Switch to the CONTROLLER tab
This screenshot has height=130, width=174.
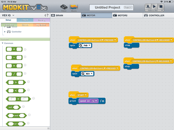click(159, 15)
